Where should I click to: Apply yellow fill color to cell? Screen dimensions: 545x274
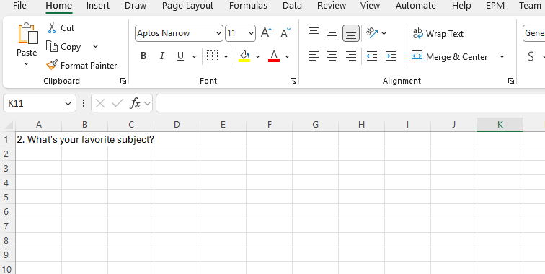pyautogui.click(x=244, y=56)
